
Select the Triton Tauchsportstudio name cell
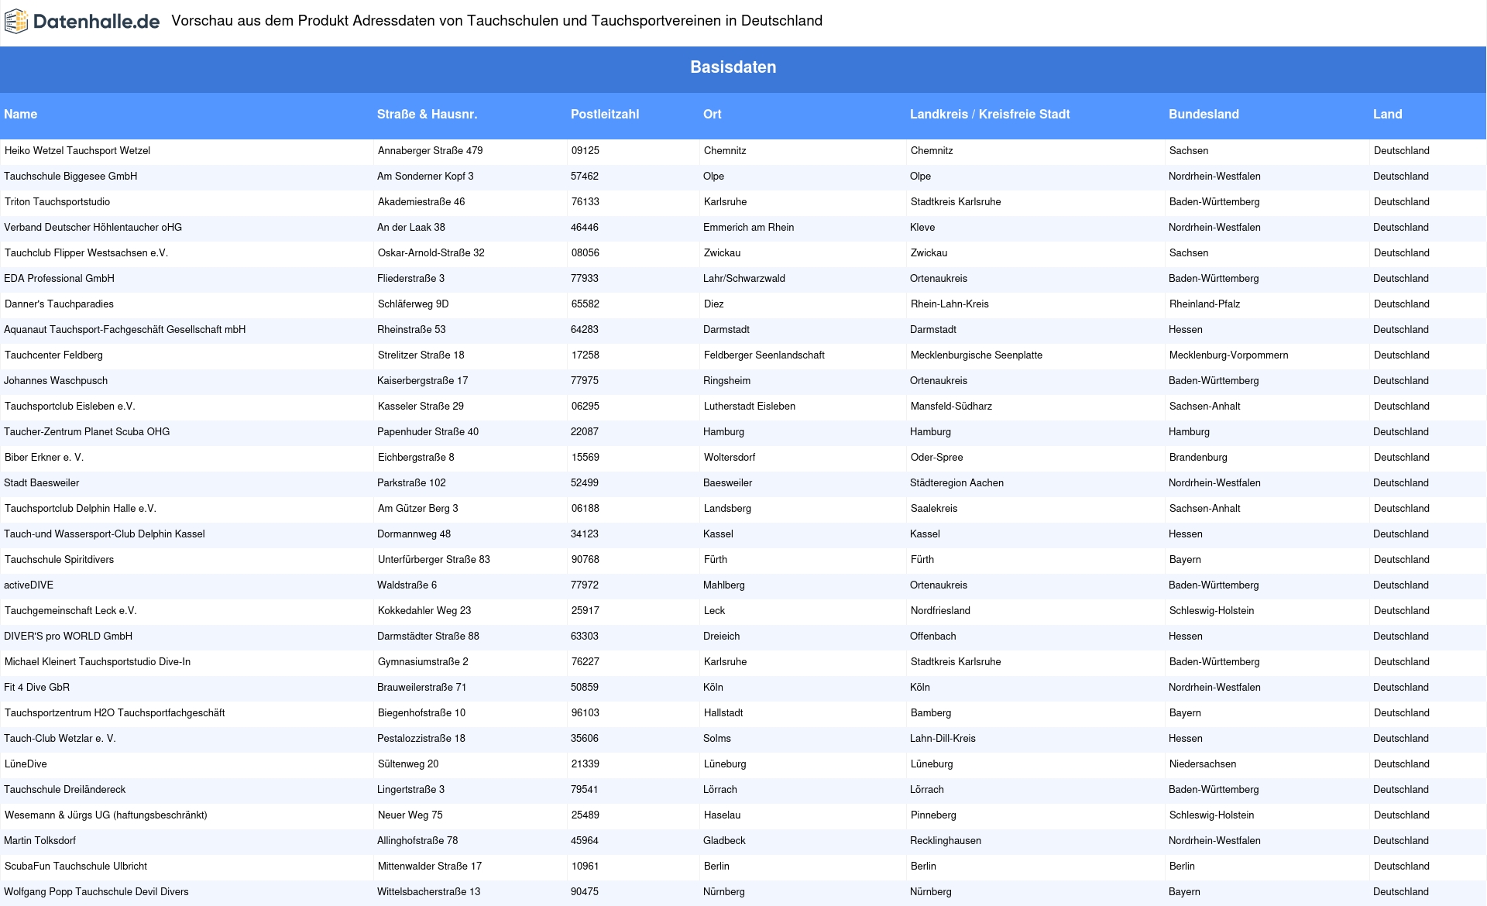57,202
